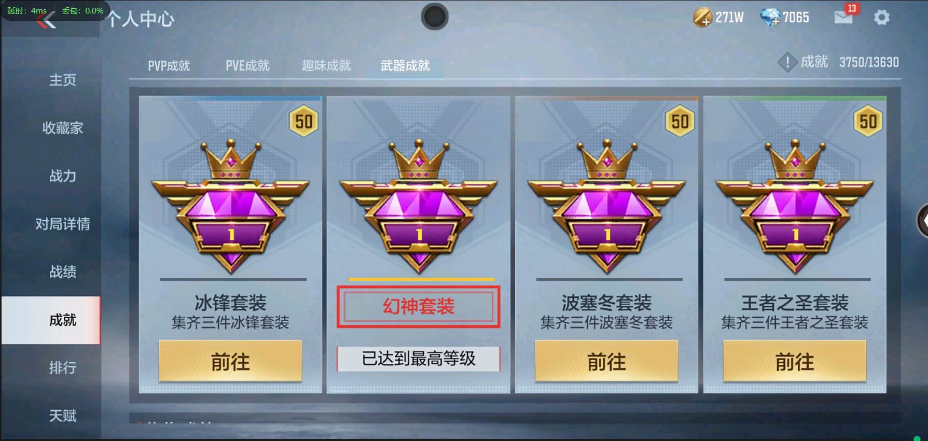Open the settings gear icon

pyautogui.click(x=881, y=18)
